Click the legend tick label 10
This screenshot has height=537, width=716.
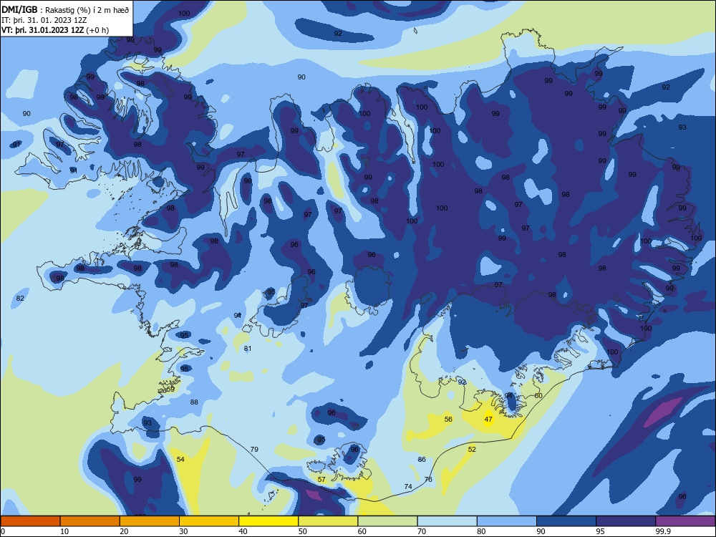(x=64, y=531)
